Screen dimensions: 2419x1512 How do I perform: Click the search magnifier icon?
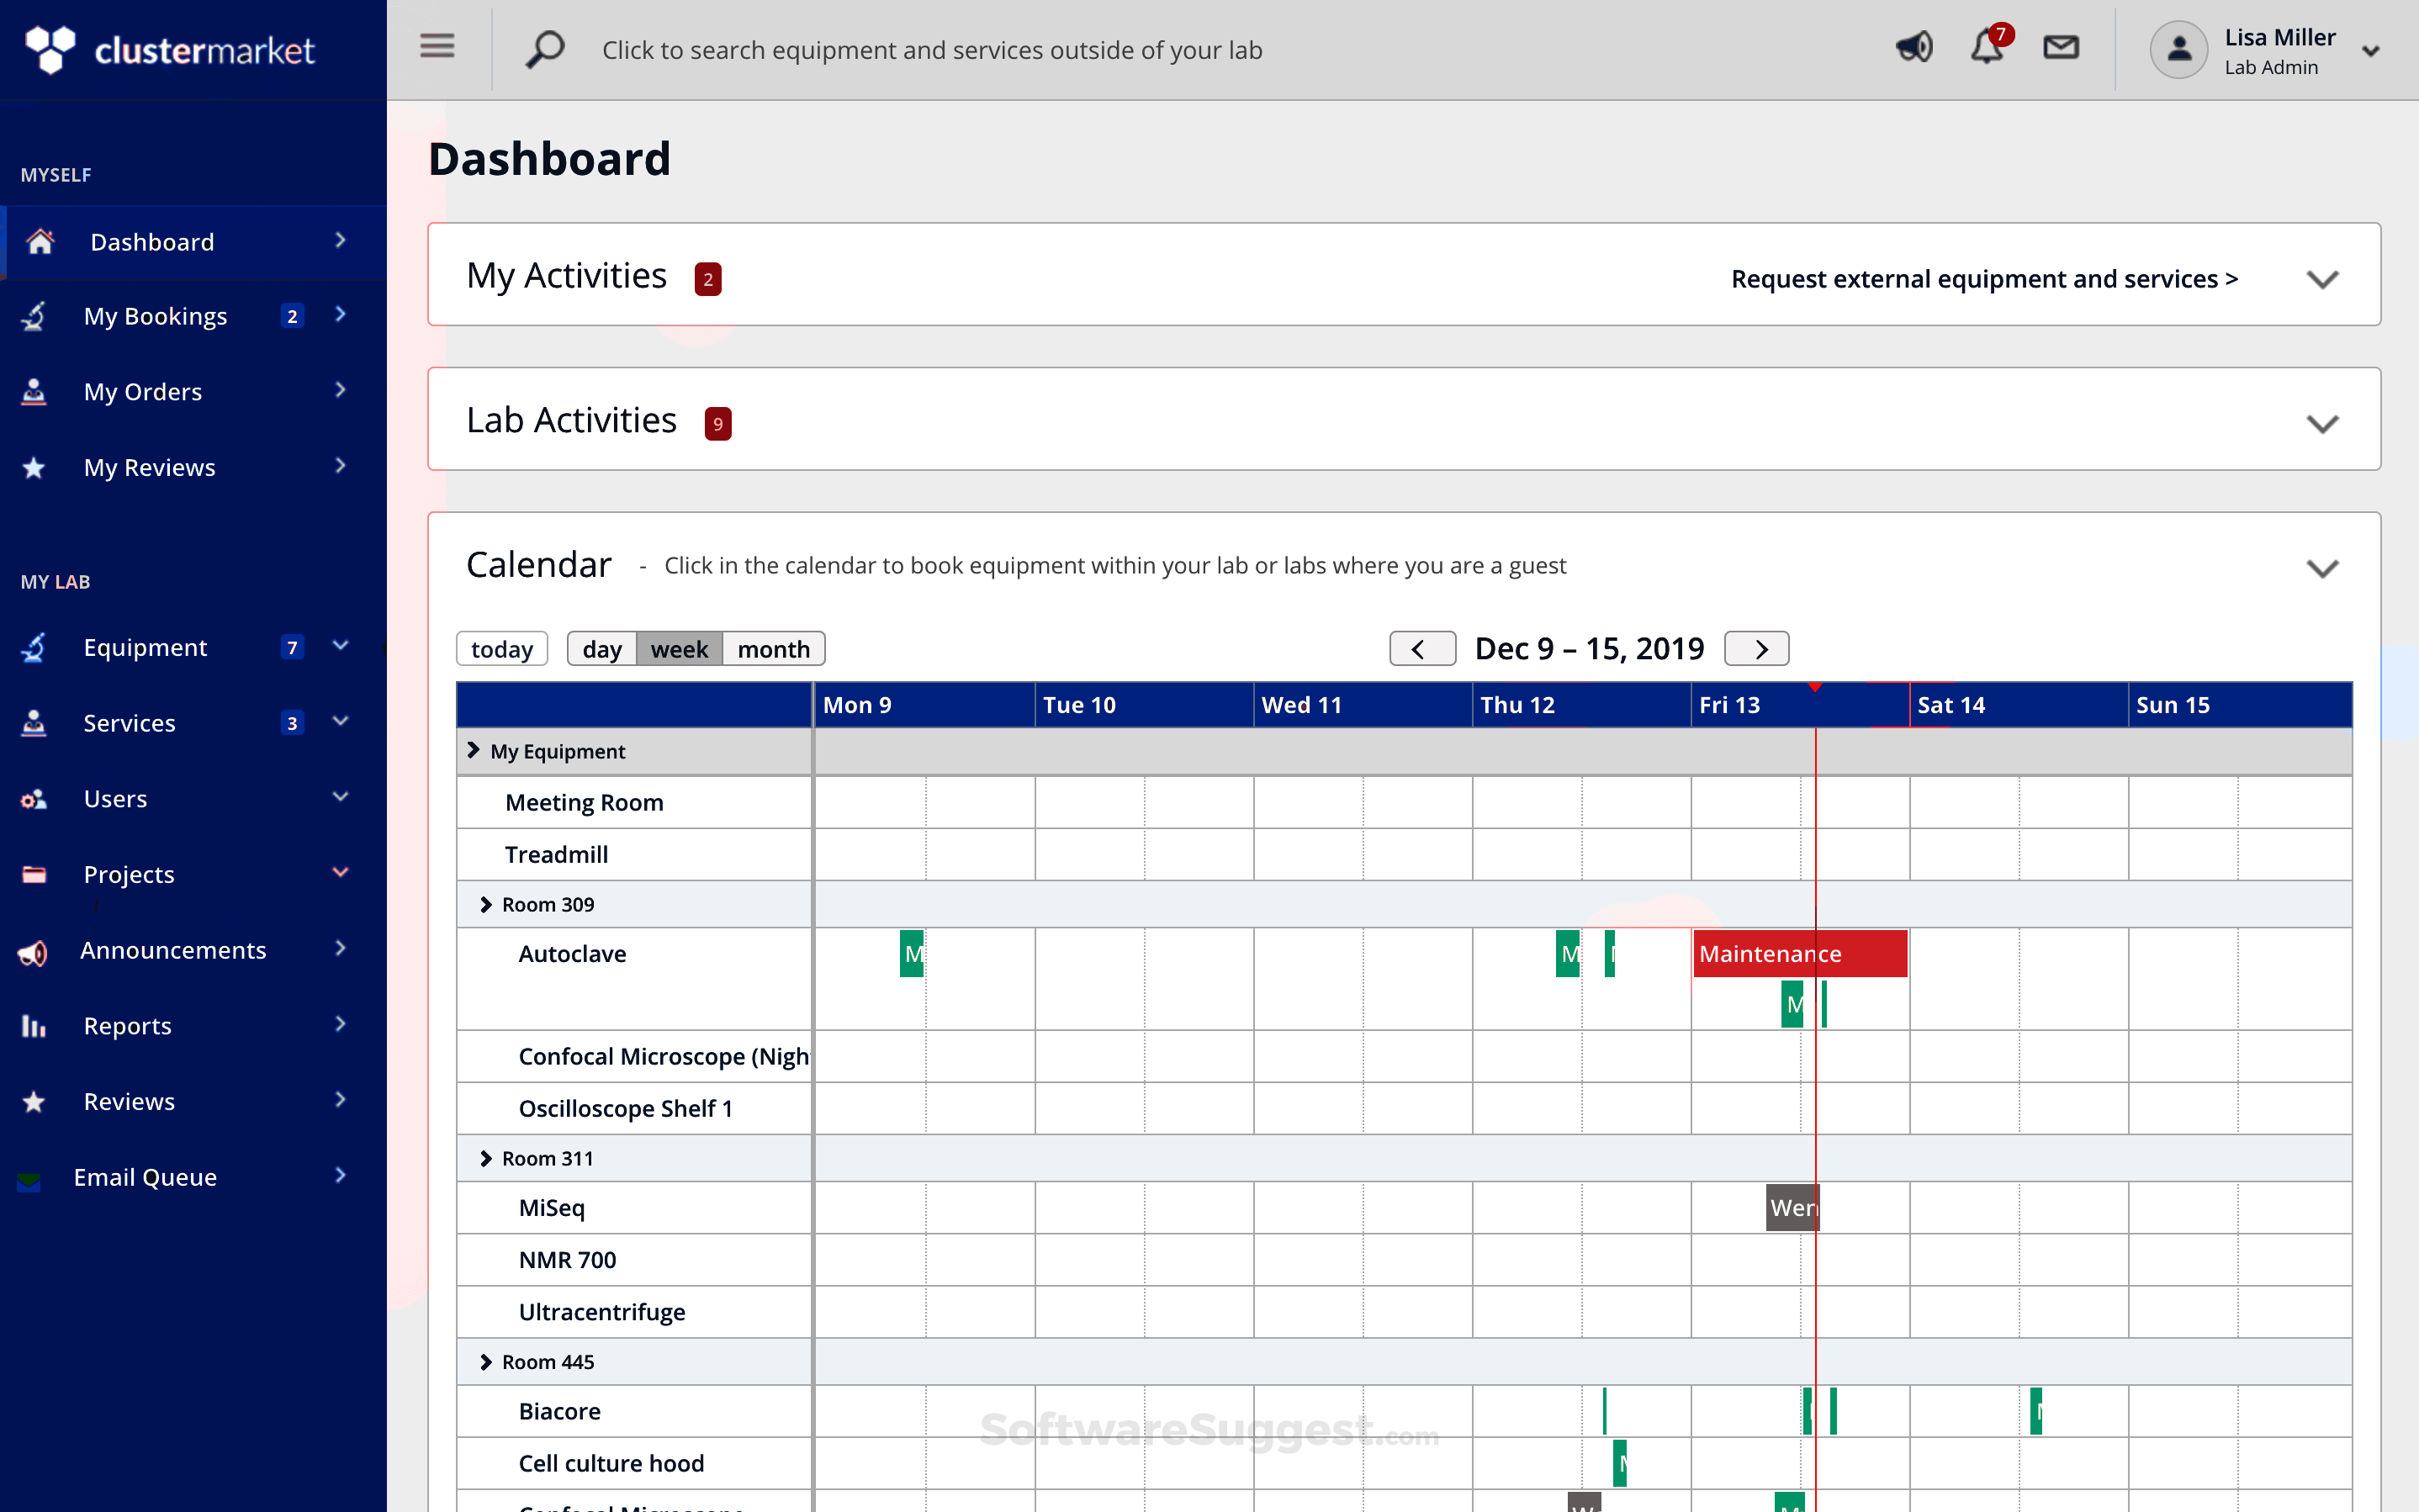545,49
